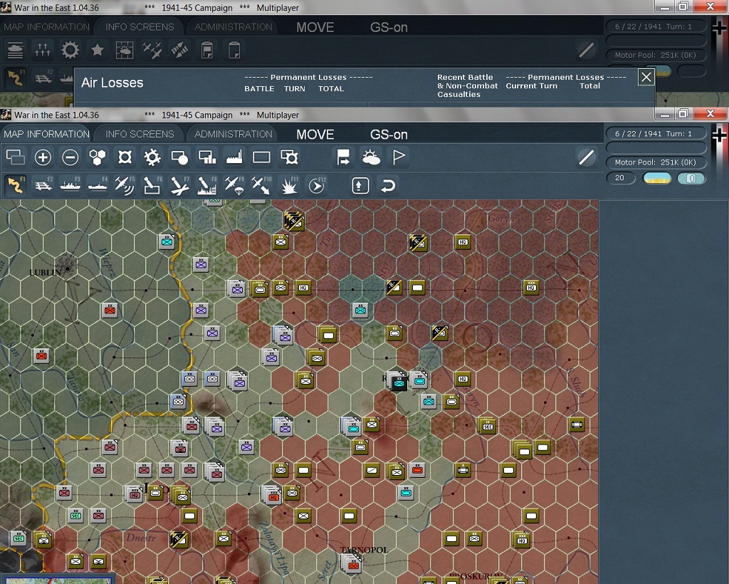Click the MOVE mode label in lower window
729x584 pixels.
315,135
